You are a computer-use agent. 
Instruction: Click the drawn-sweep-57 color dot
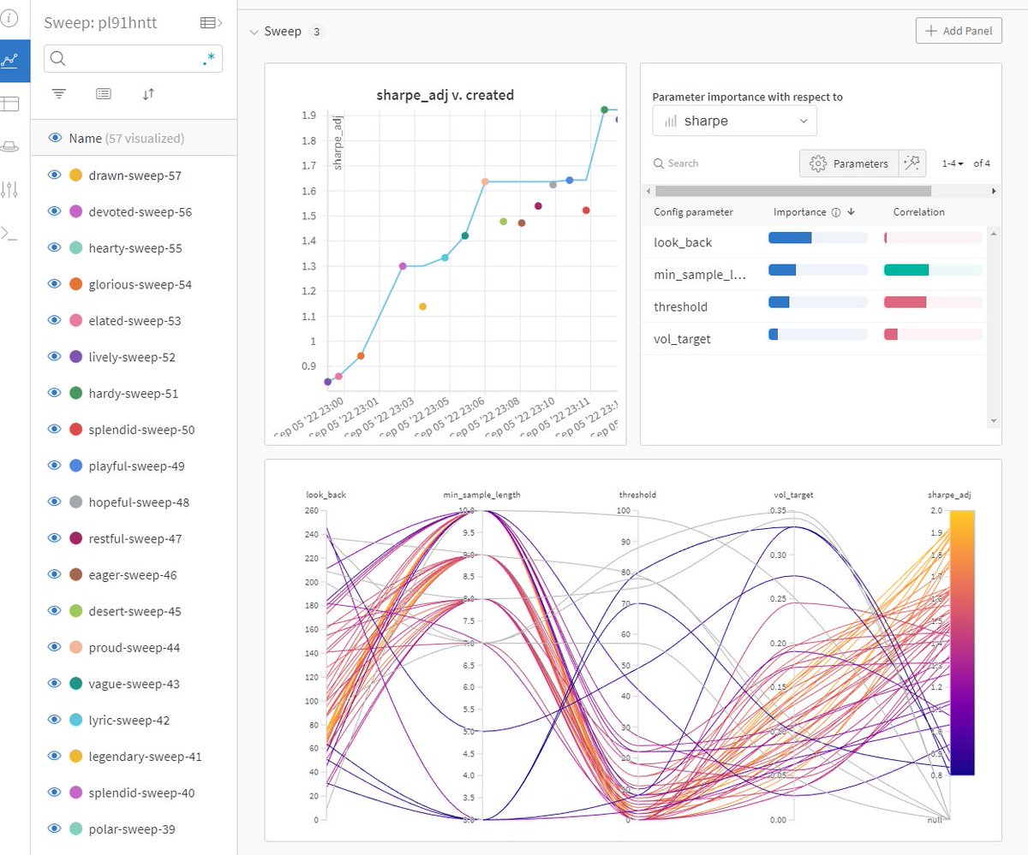[x=75, y=175]
